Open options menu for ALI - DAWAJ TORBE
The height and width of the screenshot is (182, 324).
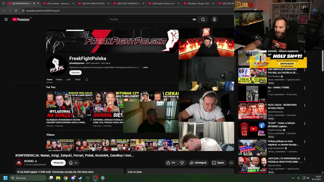(305, 88)
